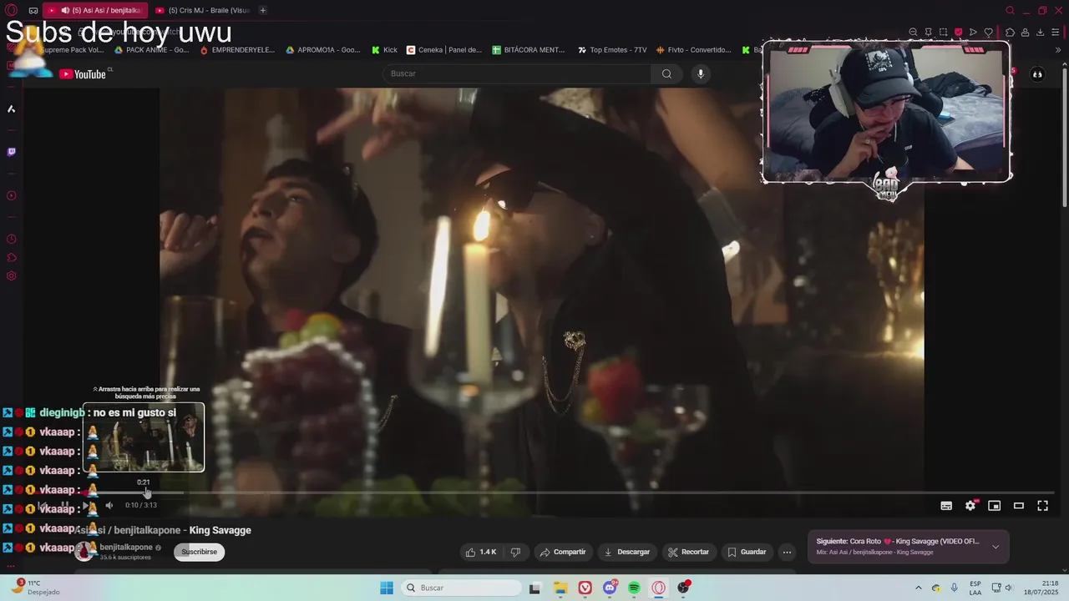This screenshot has width=1069, height=601.
Task: Like the video with 1.4 K likes
Action: [481, 552]
